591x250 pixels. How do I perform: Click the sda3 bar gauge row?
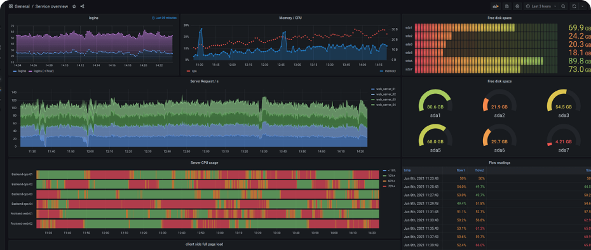tap(486, 44)
